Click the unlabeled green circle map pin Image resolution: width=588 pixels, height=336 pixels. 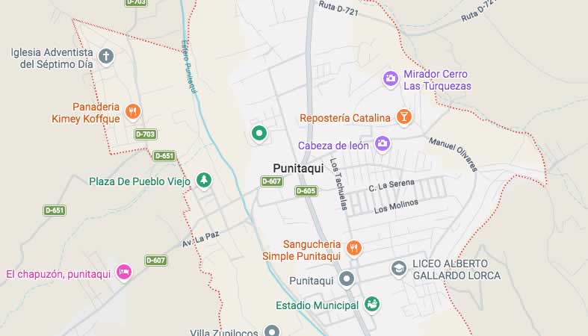pyautogui.click(x=259, y=134)
